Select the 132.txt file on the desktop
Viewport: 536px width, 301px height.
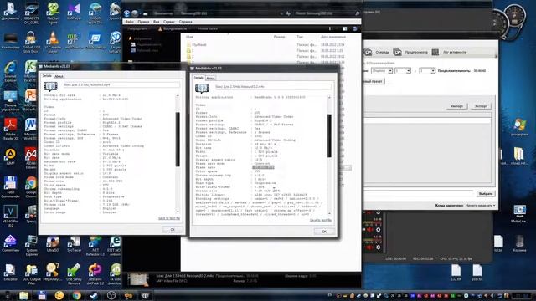click(x=456, y=273)
